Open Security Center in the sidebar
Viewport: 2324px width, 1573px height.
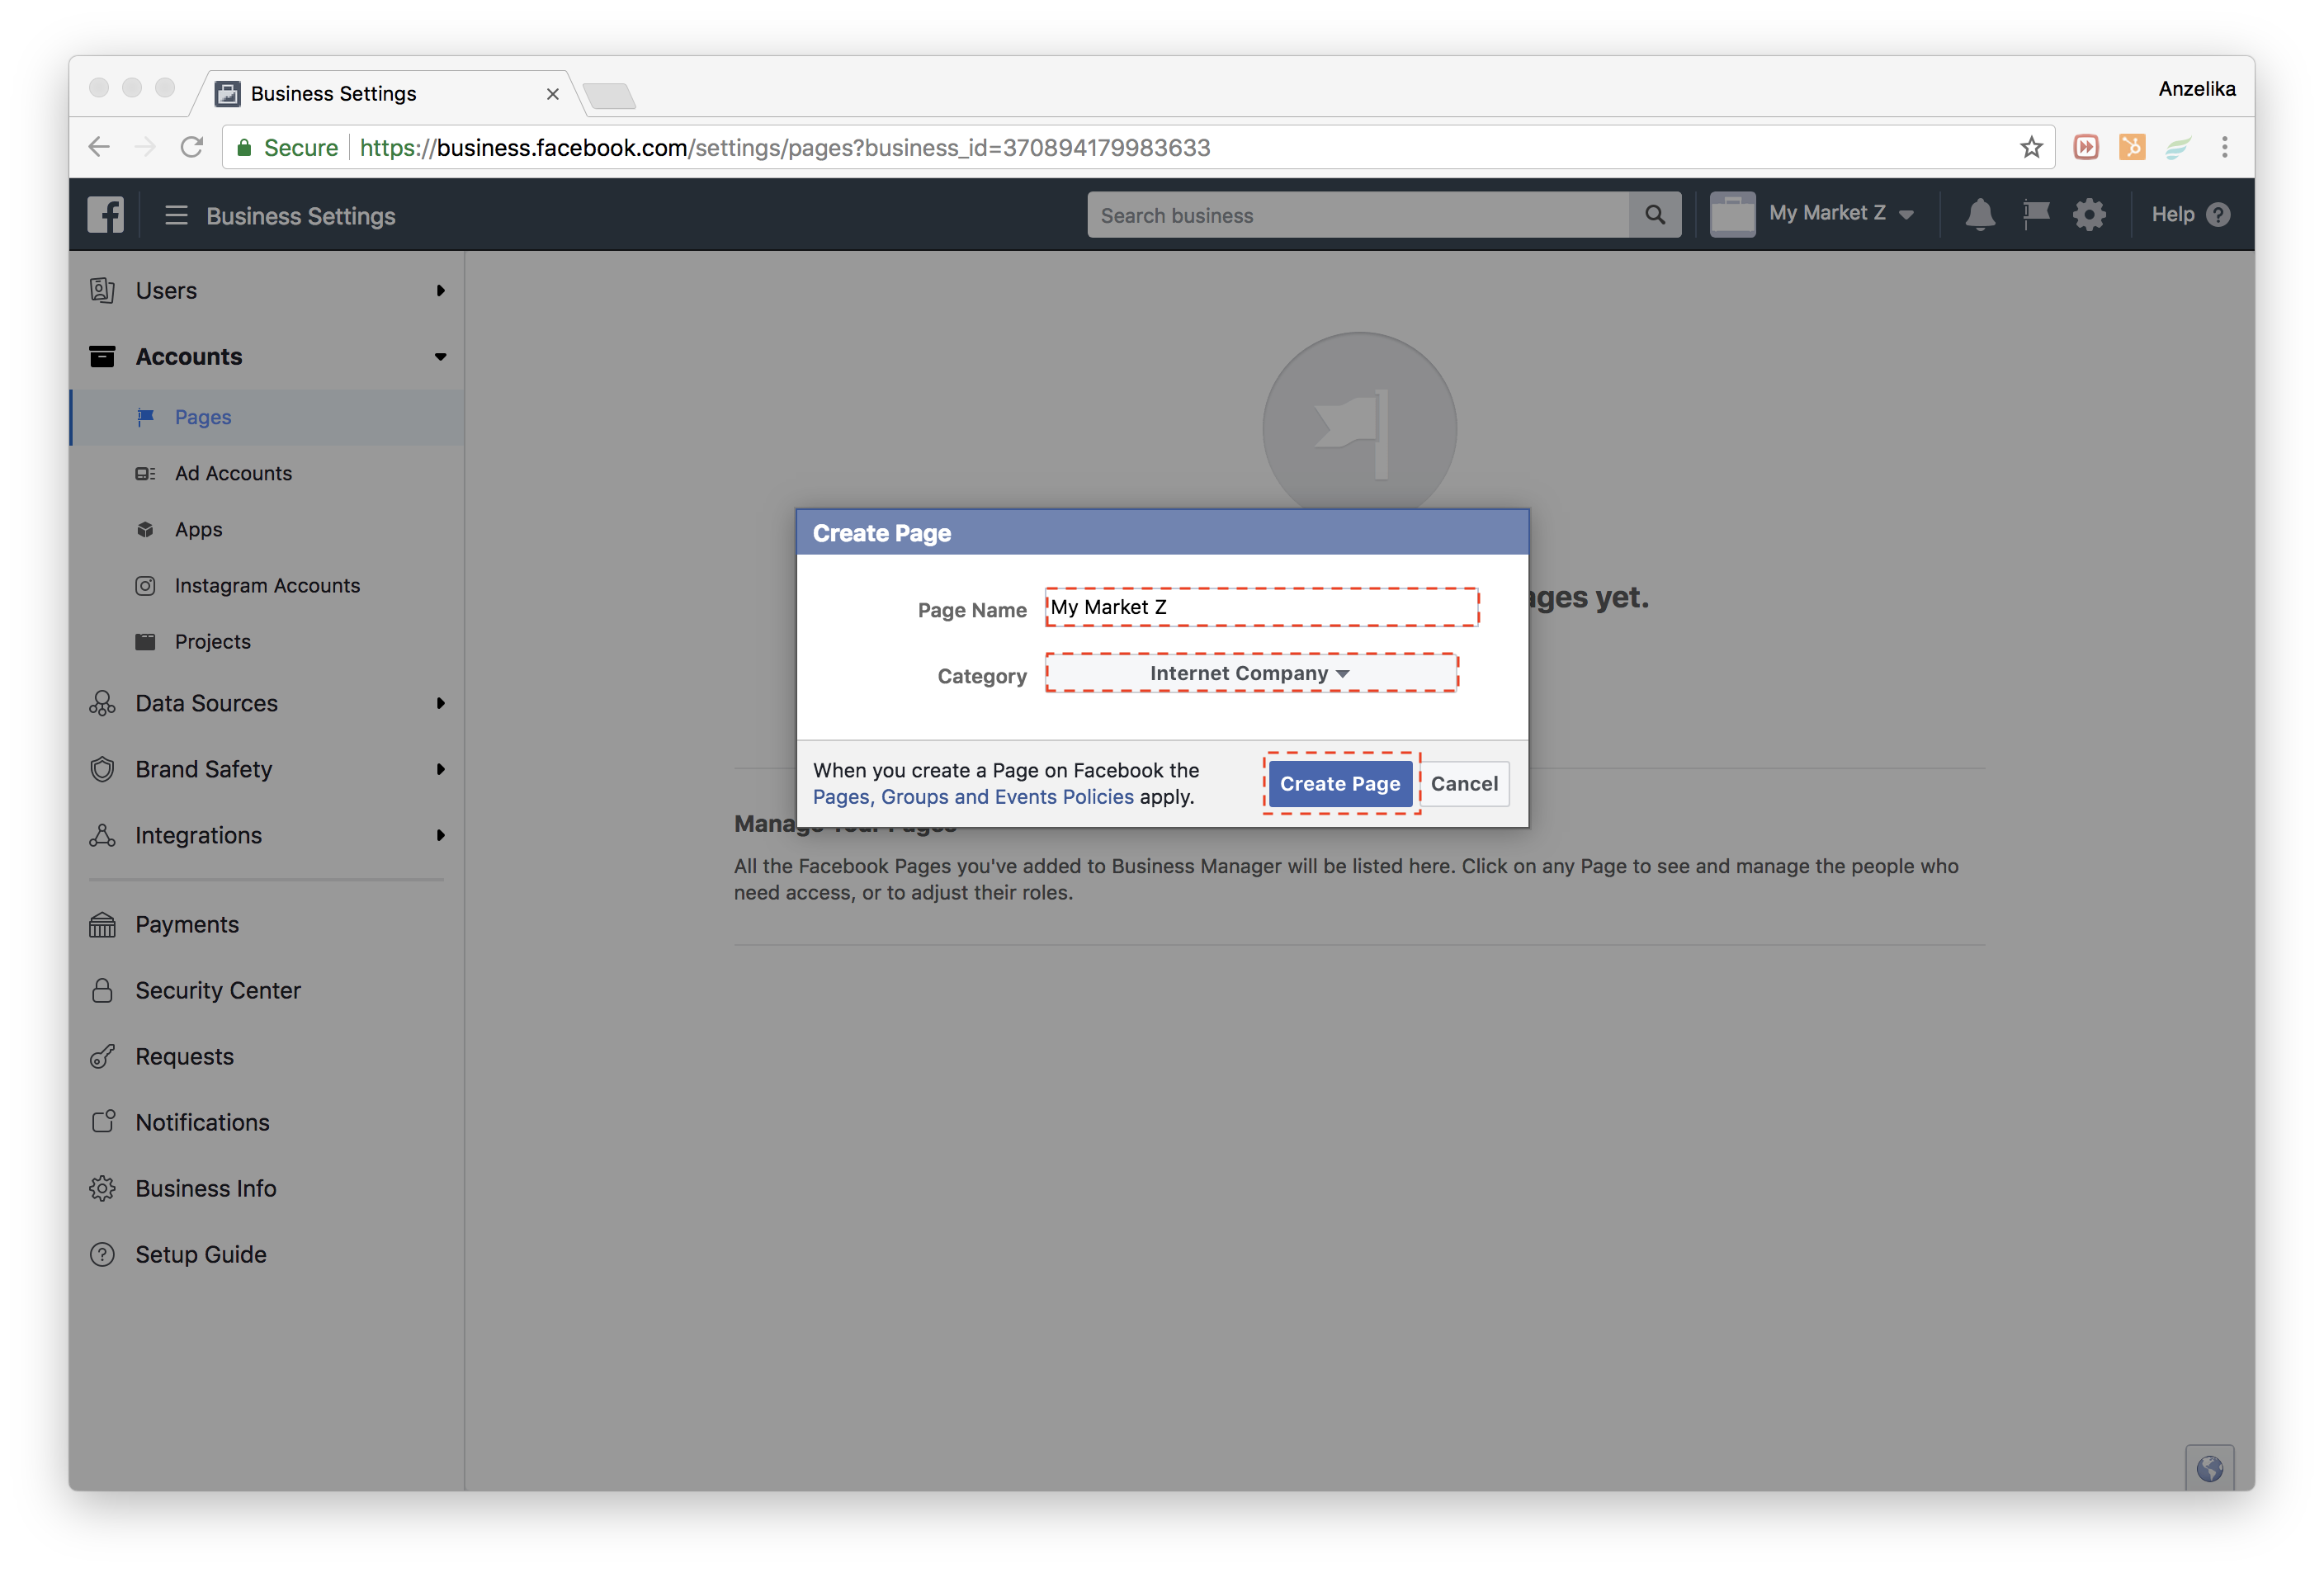click(267, 991)
